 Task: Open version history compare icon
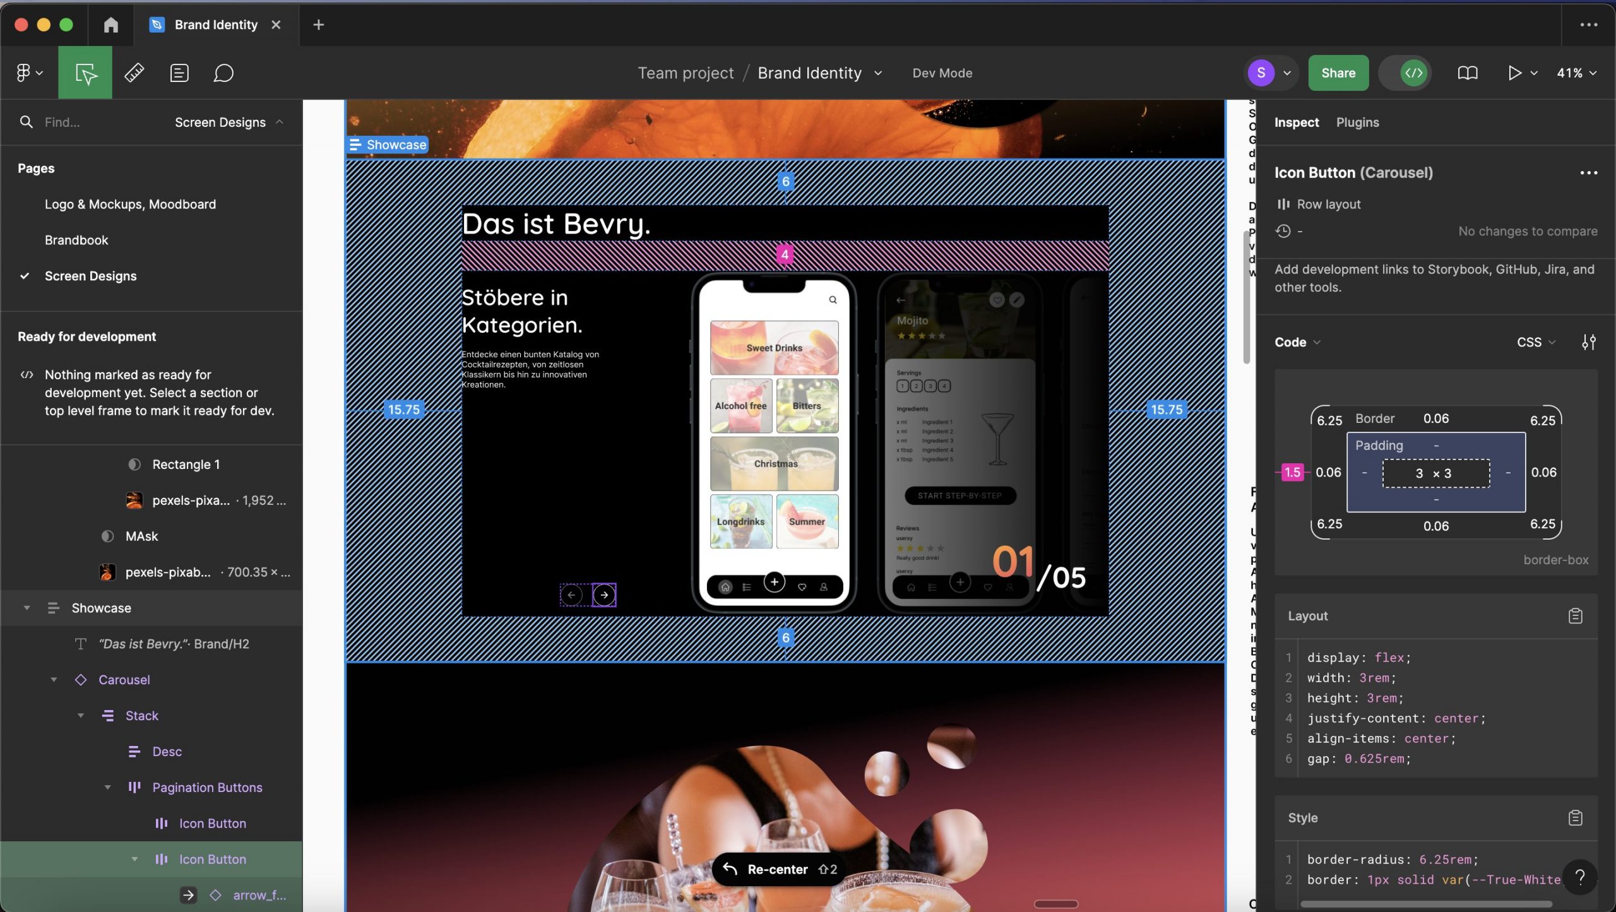coord(1283,231)
